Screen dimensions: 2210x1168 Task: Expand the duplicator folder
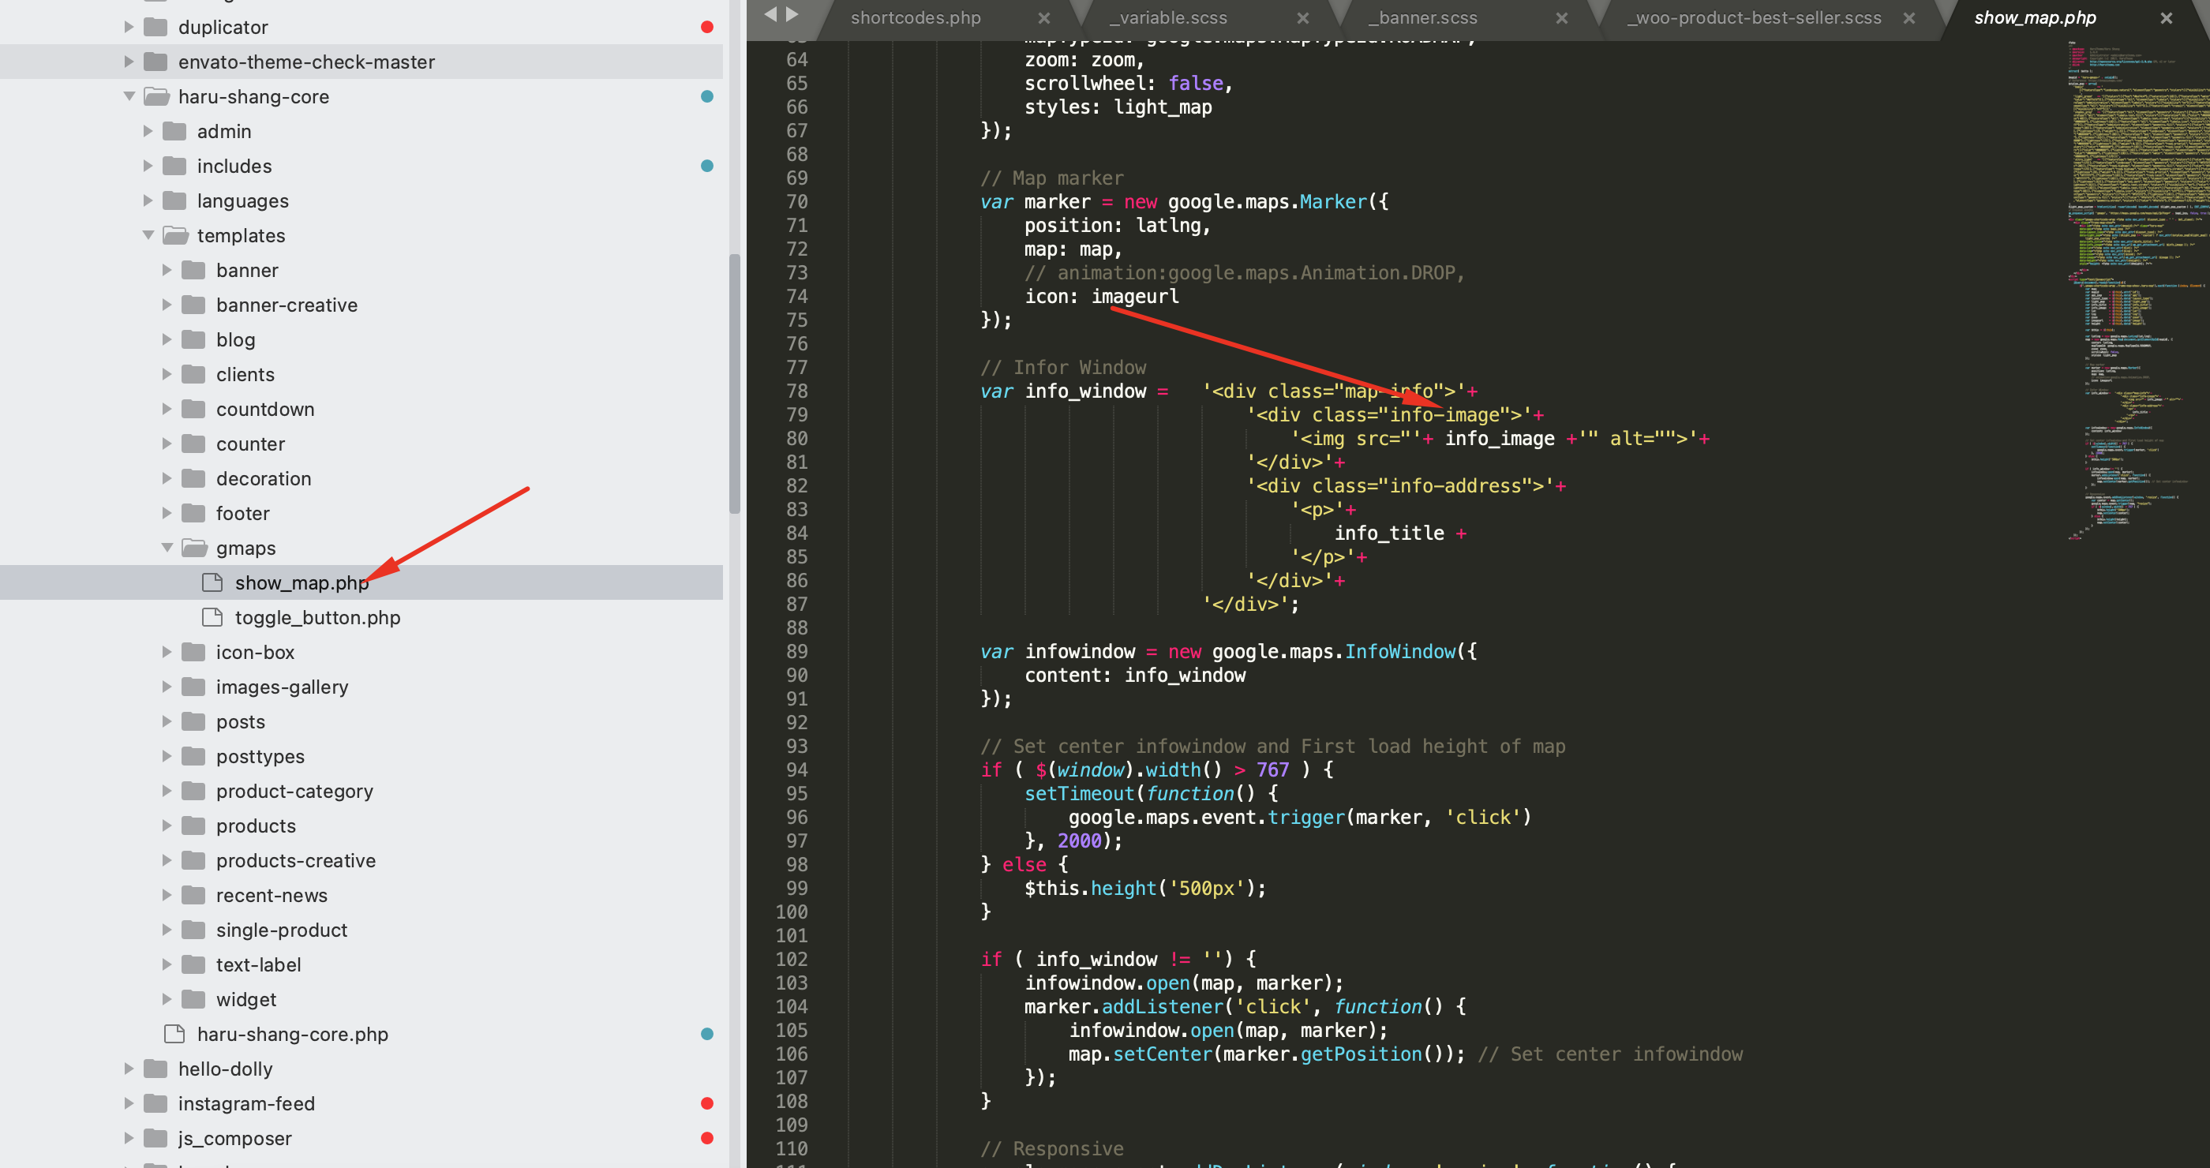tap(129, 27)
